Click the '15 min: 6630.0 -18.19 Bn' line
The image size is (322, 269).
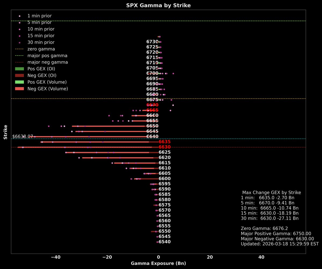click(270, 213)
